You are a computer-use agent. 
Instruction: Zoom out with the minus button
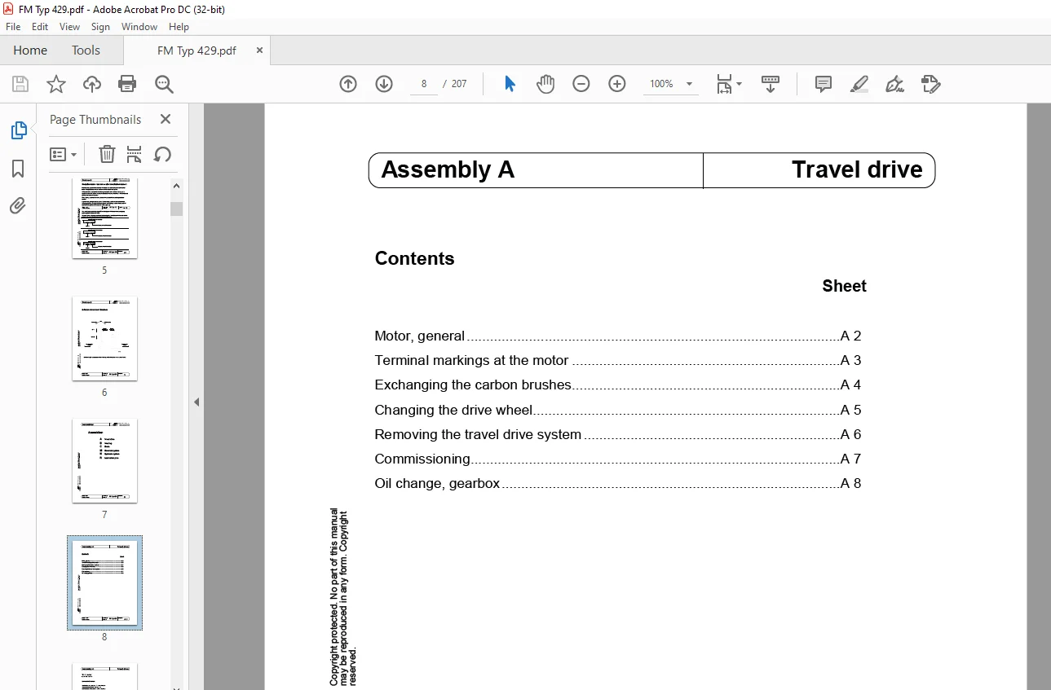pos(581,84)
